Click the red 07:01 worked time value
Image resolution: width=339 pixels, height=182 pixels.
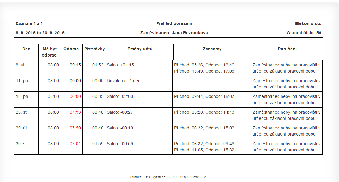tap(75, 144)
